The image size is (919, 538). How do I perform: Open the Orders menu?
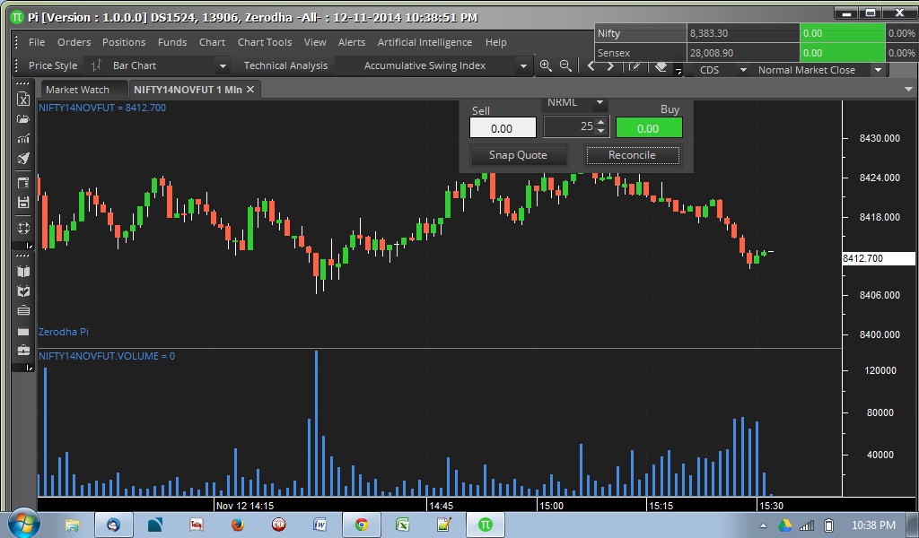[x=74, y=42]
